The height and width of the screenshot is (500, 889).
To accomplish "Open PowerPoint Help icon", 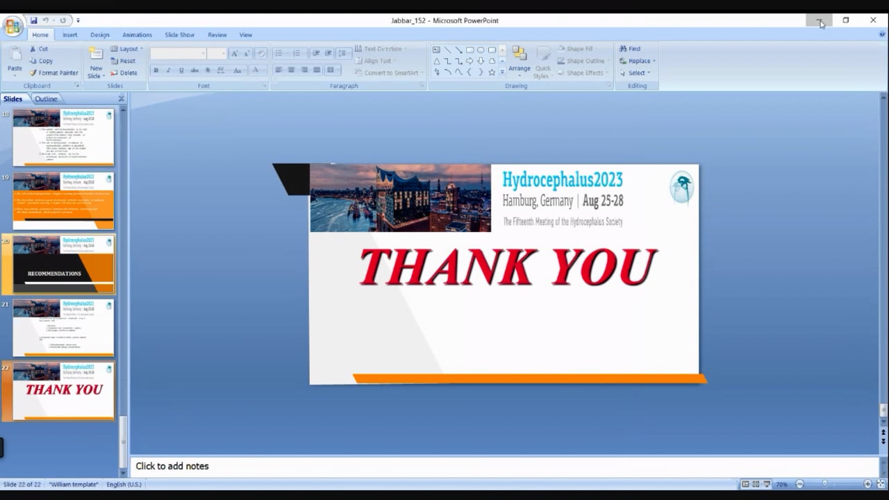I will 883,34.
